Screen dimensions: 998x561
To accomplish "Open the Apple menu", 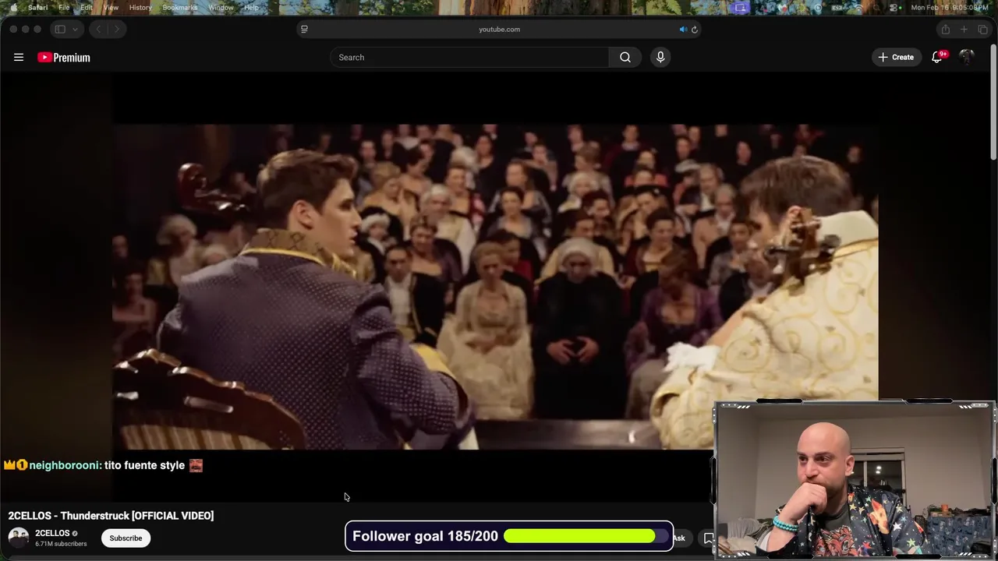I will [13, 7].
